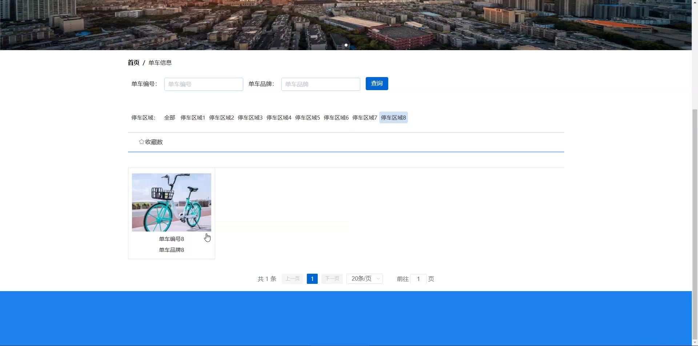The image size is (698, 346).
Task: Choose the 停车区域4 filter
Action: tap(279, 118)
